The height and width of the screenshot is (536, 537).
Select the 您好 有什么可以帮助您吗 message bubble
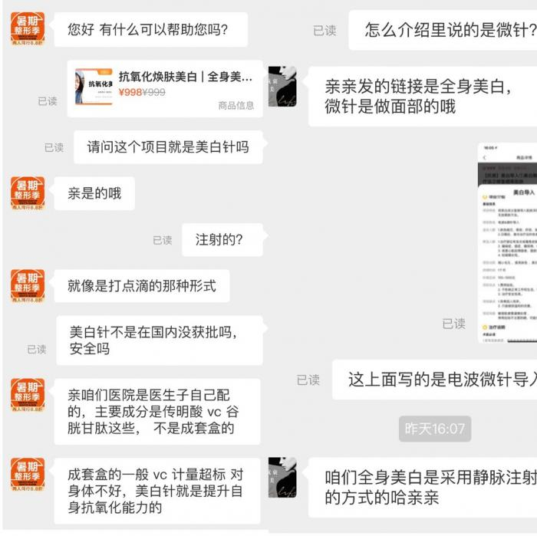click(x=150, y=29)
